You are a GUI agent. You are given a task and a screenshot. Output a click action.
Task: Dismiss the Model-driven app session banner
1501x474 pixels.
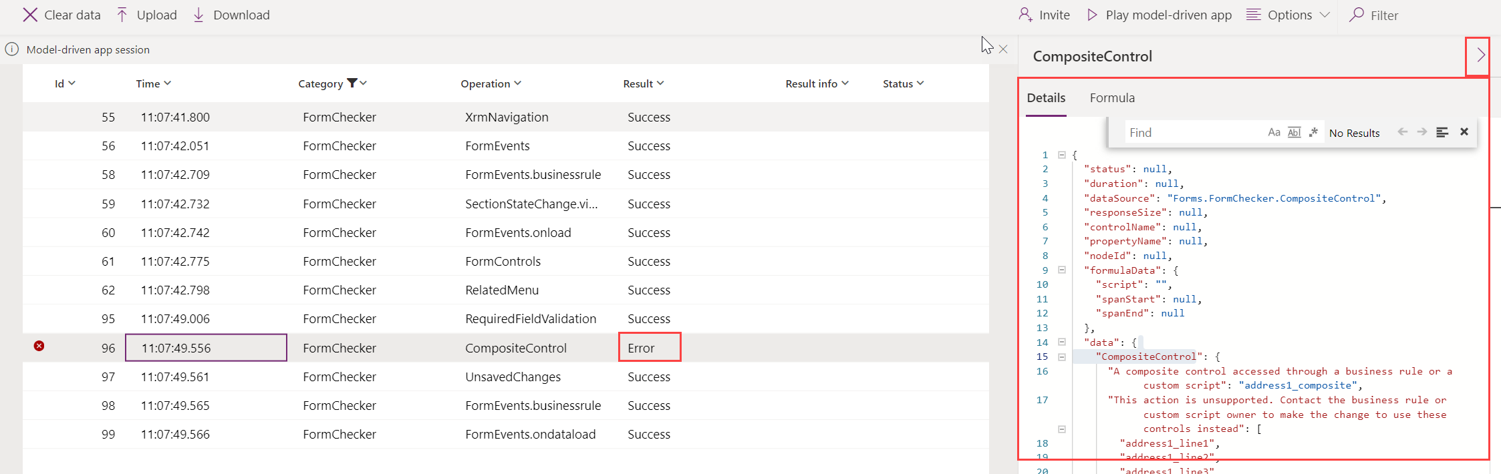pyautogui.click(x=1003, y=49)
